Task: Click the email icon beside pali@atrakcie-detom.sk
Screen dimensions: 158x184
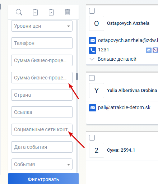Action: [93, 108]
